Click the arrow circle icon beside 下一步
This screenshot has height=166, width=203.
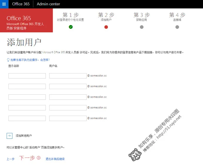click(39, 158)
